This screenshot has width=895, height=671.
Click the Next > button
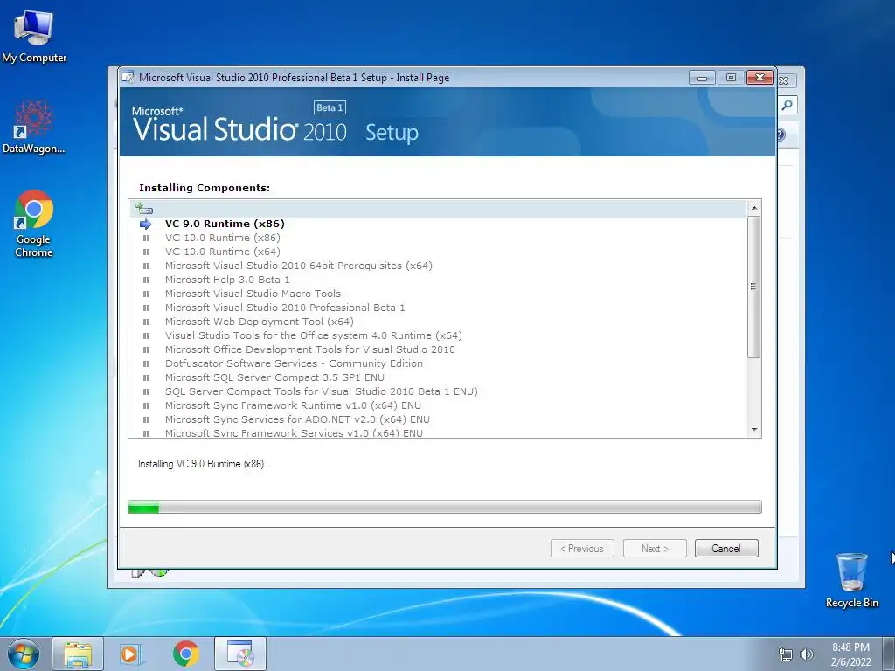pos(655,549)
